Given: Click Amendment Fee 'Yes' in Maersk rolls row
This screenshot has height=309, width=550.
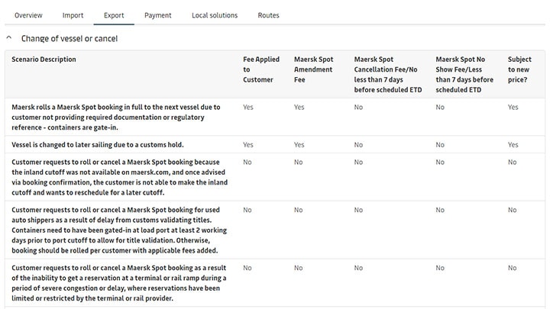Looking at the screenshot, I should click(299, 108).
